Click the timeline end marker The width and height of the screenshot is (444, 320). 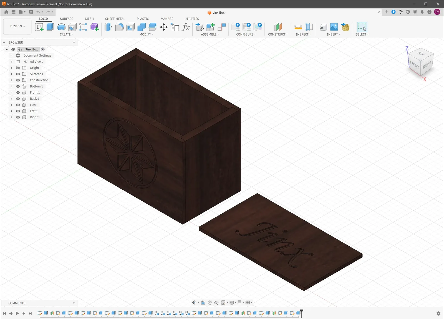[x=302, y=313]
